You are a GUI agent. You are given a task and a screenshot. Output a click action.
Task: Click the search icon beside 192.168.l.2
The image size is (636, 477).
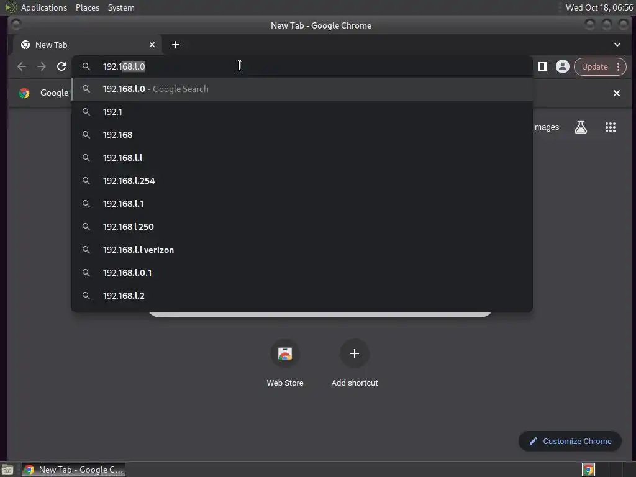pos(86,296)
